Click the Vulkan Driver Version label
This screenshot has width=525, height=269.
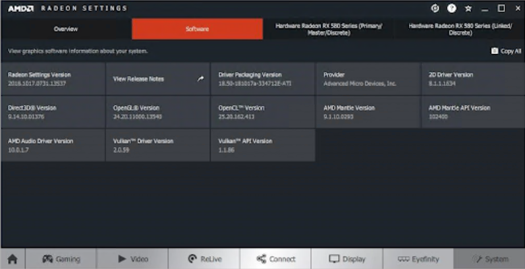click(x=143, y=141)
